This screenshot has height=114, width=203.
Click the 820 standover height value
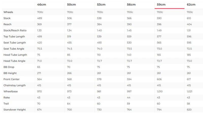[189, 110]
